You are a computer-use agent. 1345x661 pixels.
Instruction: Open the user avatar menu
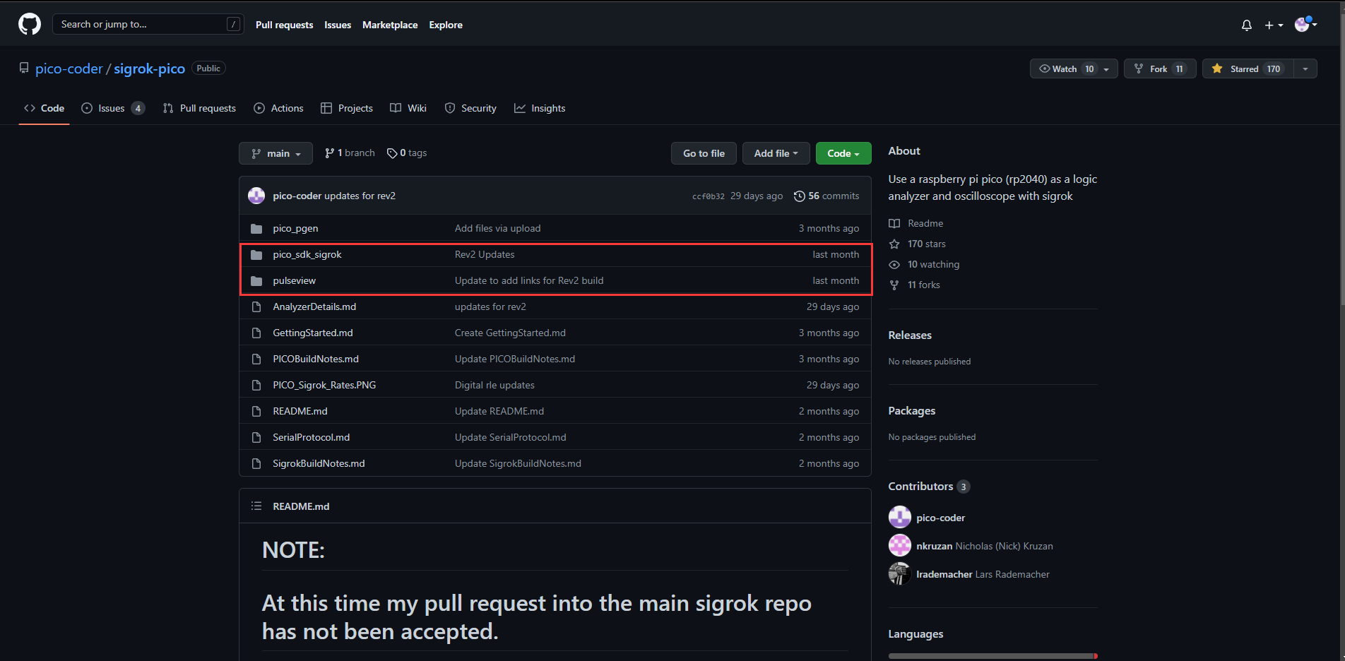tap(1305, 25)
